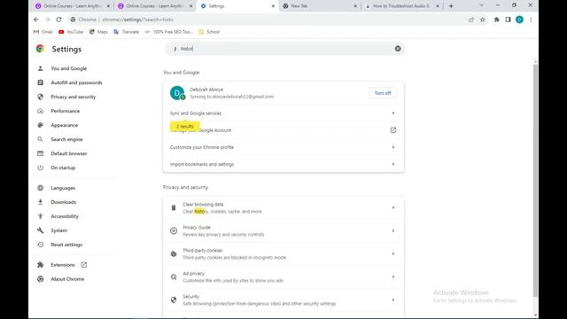Switch to the Settings tab
The width and height of the screenshot is (567, 319).
pyautogui.click(x=237, y=6)
